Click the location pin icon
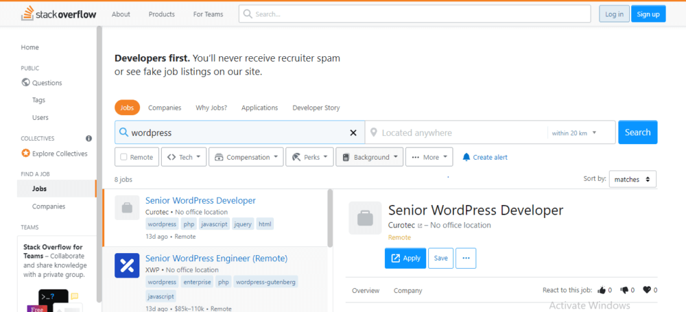686x312 pixels. 373,132
